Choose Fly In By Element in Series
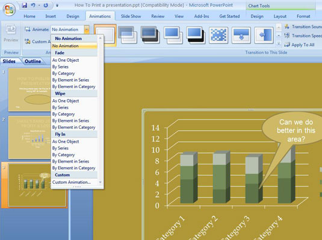This screenshot has width=322, height=240. click(x=75, y=161)
